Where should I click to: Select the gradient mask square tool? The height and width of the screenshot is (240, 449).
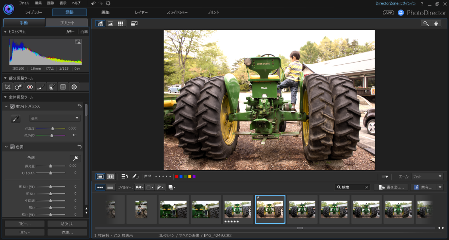click(63, 87)
